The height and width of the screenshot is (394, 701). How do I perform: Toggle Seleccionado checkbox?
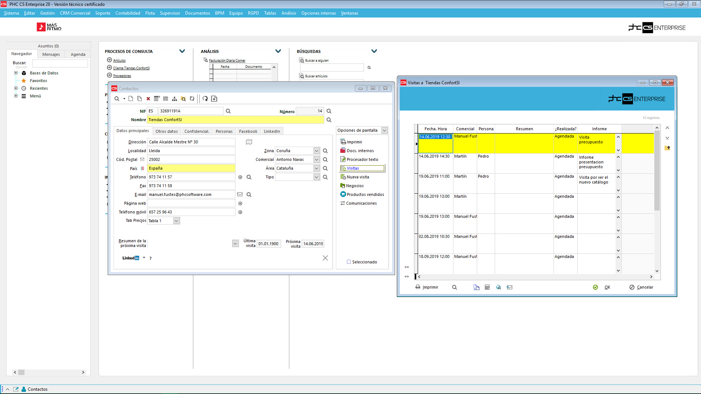tap(349, 262)
